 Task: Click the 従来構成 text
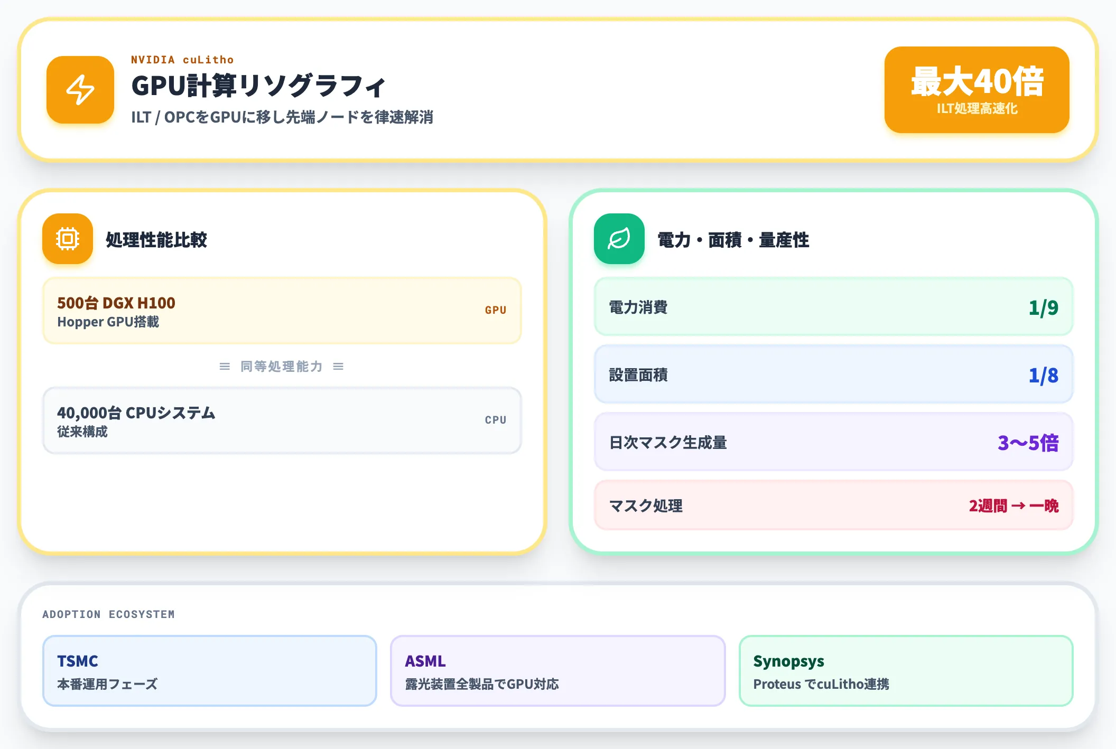(x=82, y=432)
